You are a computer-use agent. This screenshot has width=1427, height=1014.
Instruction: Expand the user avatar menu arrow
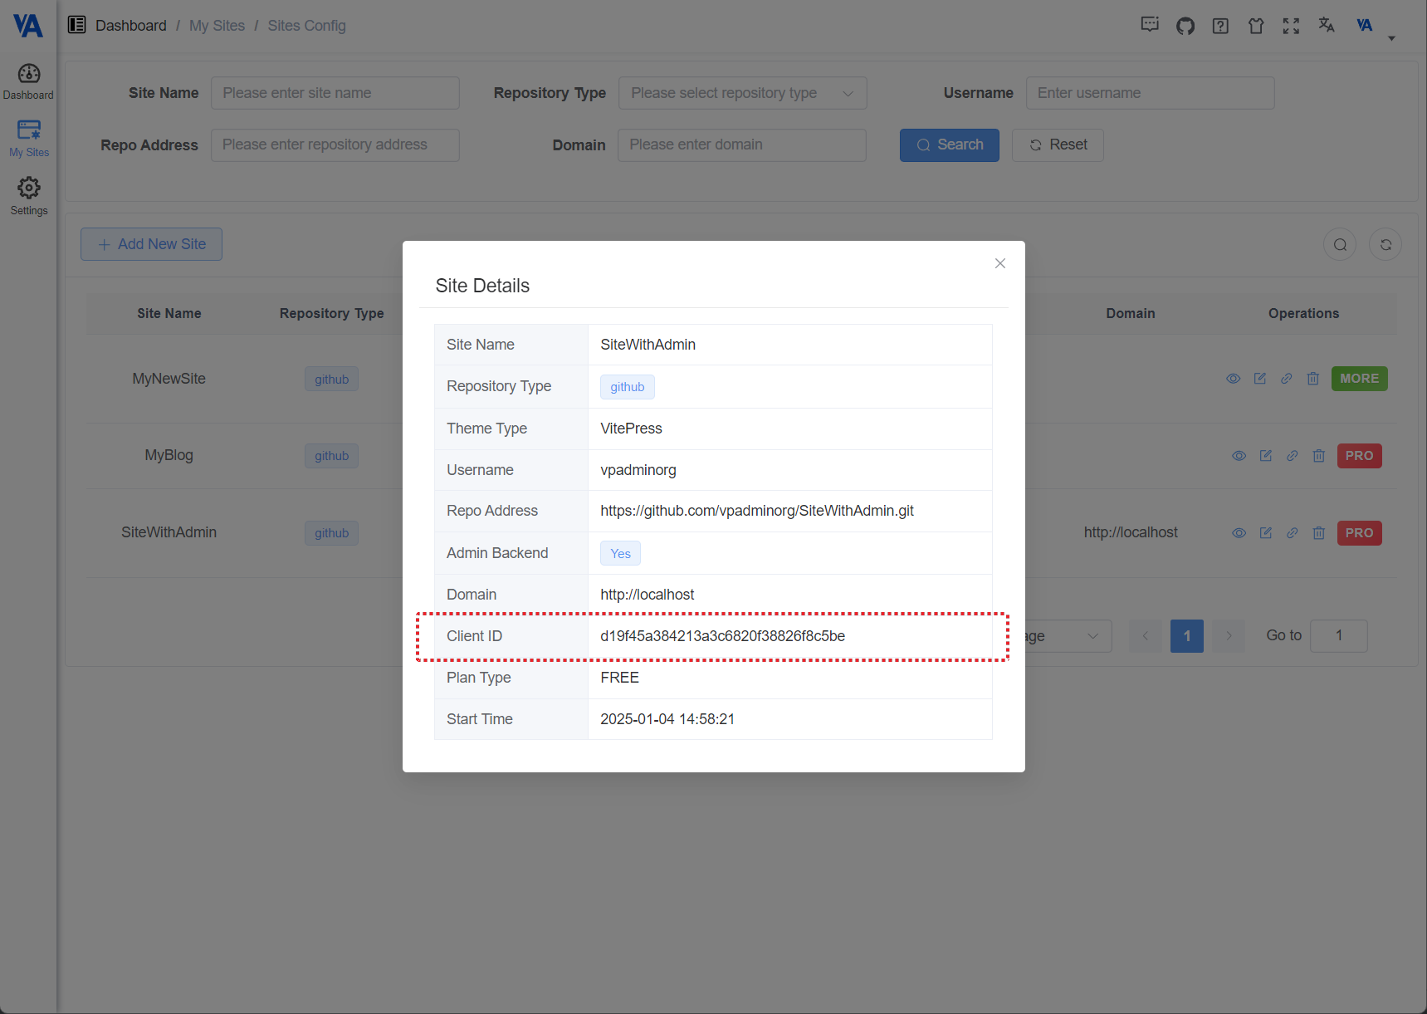coord(1391,38)
